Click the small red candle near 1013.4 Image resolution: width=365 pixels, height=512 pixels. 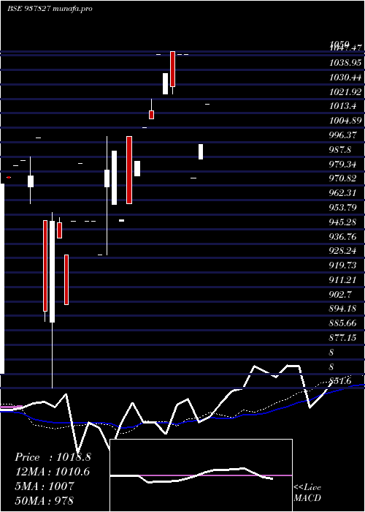[151, 115]
